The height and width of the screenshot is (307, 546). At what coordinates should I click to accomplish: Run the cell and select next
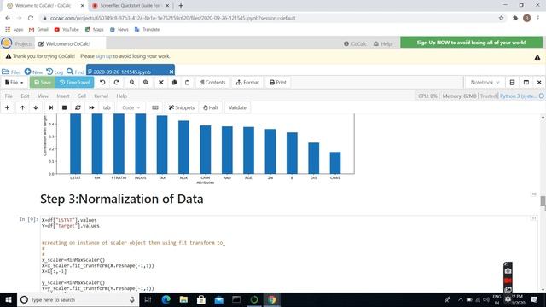pyautogui.click(x=51, y=107)
